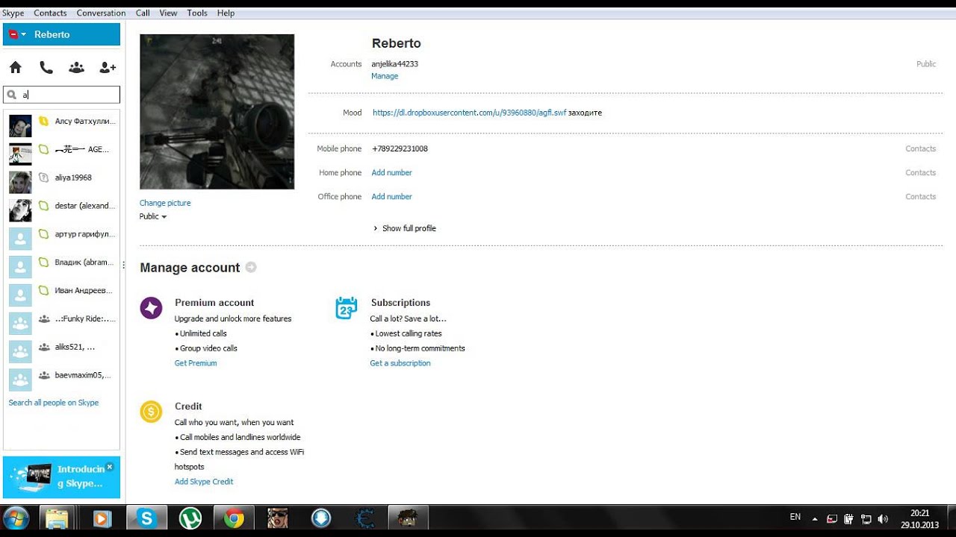Click the blue download arrow taskbar icon
956x537 pixels.
pyautogui.click(x=321, y=518)
